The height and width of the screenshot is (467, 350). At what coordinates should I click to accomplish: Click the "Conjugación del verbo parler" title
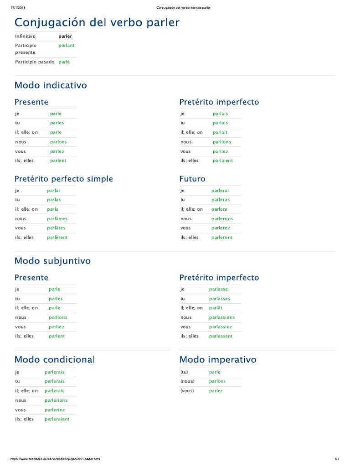pos(97,22)
